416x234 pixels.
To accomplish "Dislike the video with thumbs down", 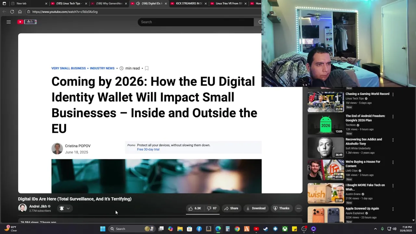I will click(x=212, y=208).
